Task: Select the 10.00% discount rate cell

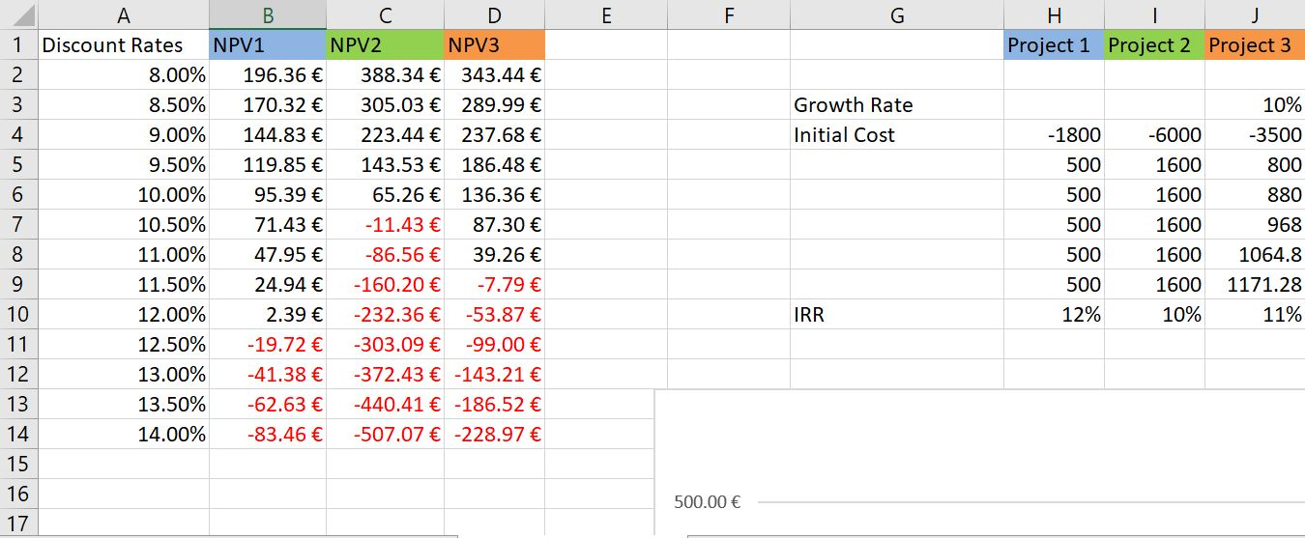Action: pos(124,194)
